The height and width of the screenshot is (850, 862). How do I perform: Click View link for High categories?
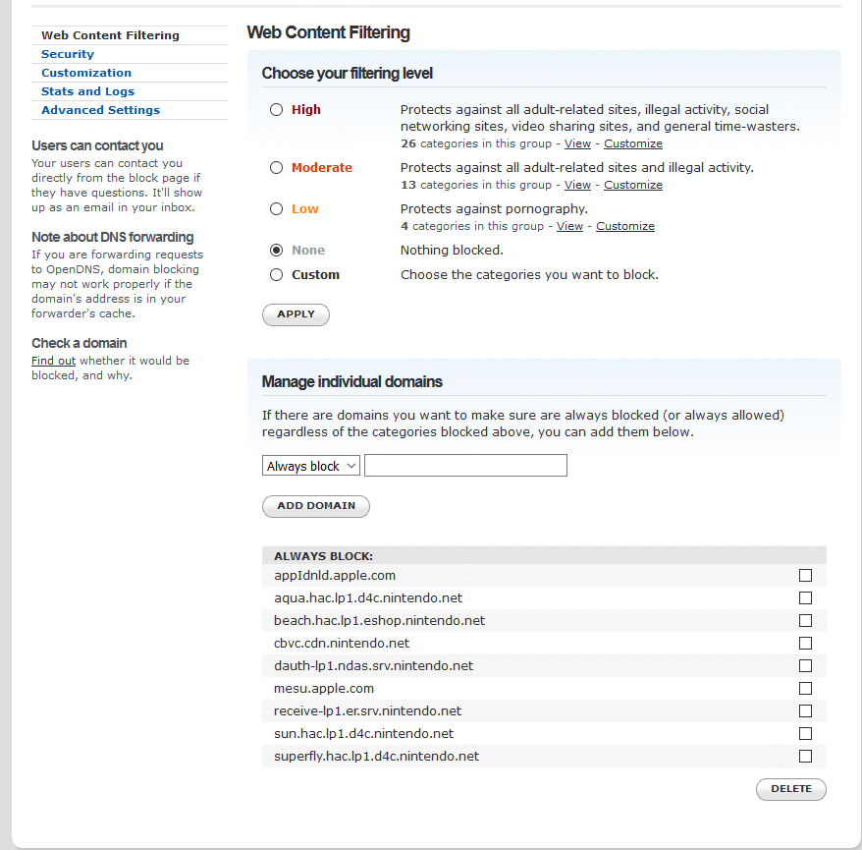pos(577,143)
